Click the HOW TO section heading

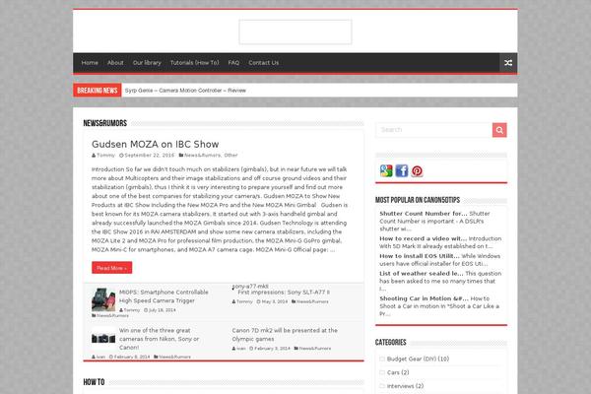point(94,382)
